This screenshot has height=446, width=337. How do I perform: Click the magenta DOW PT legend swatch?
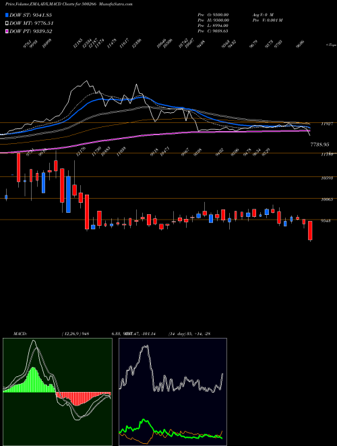click(7, 31)
